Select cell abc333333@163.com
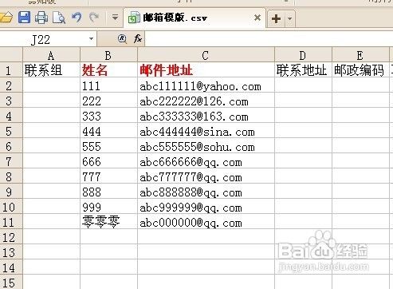The height and width of the screenshot is (289, 393). click(206, 116)
